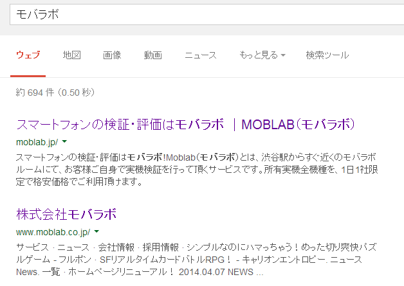Image resolution: width=404 pixels, height=286 pixels.
Task: Go to the 動画 tab
Action: [153, 55]
